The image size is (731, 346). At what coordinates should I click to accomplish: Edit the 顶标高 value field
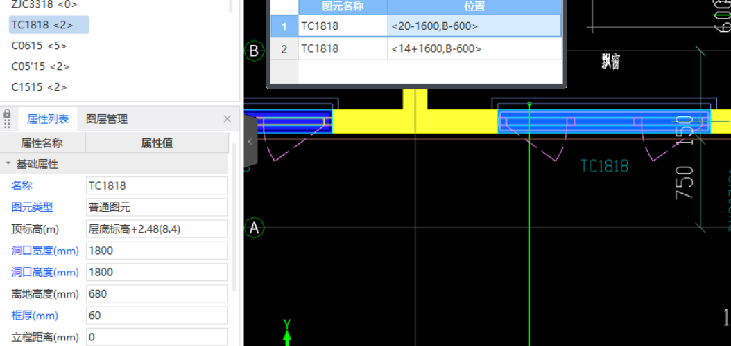[x=157, y=229]
